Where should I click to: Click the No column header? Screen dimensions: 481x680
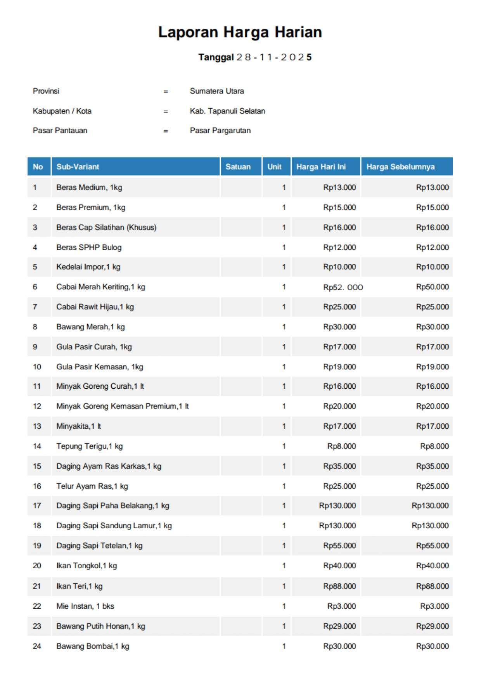(38, 167)
